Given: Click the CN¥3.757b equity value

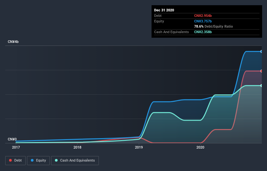Looking at the screenshot, I should [x=203, y=21].
